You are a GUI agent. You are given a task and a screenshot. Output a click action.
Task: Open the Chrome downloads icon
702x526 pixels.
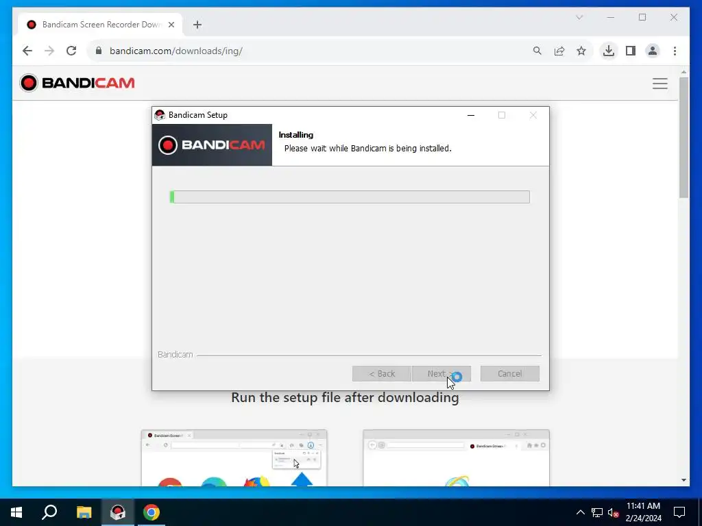(x=609, y=51)
